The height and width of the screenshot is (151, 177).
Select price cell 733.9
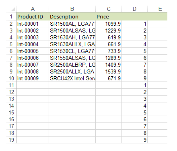[x=109, y=51]
